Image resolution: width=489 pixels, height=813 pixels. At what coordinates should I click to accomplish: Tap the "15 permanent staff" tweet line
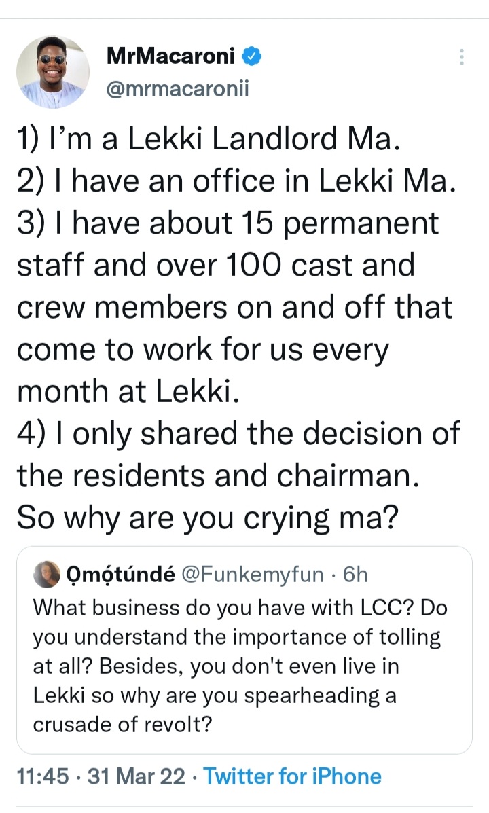coord(228,224)
